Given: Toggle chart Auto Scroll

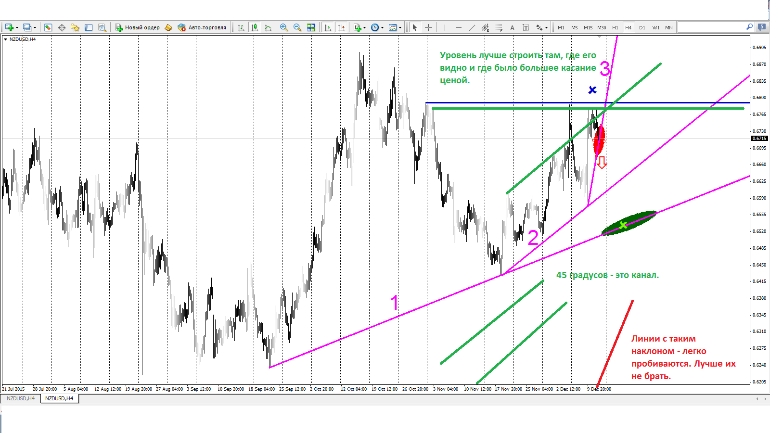Looking at the screenshot, I should click(328, 27).
